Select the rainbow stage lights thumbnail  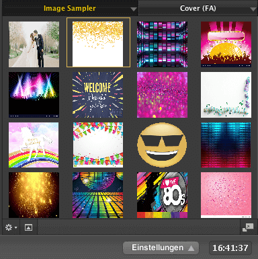[34, 95]
